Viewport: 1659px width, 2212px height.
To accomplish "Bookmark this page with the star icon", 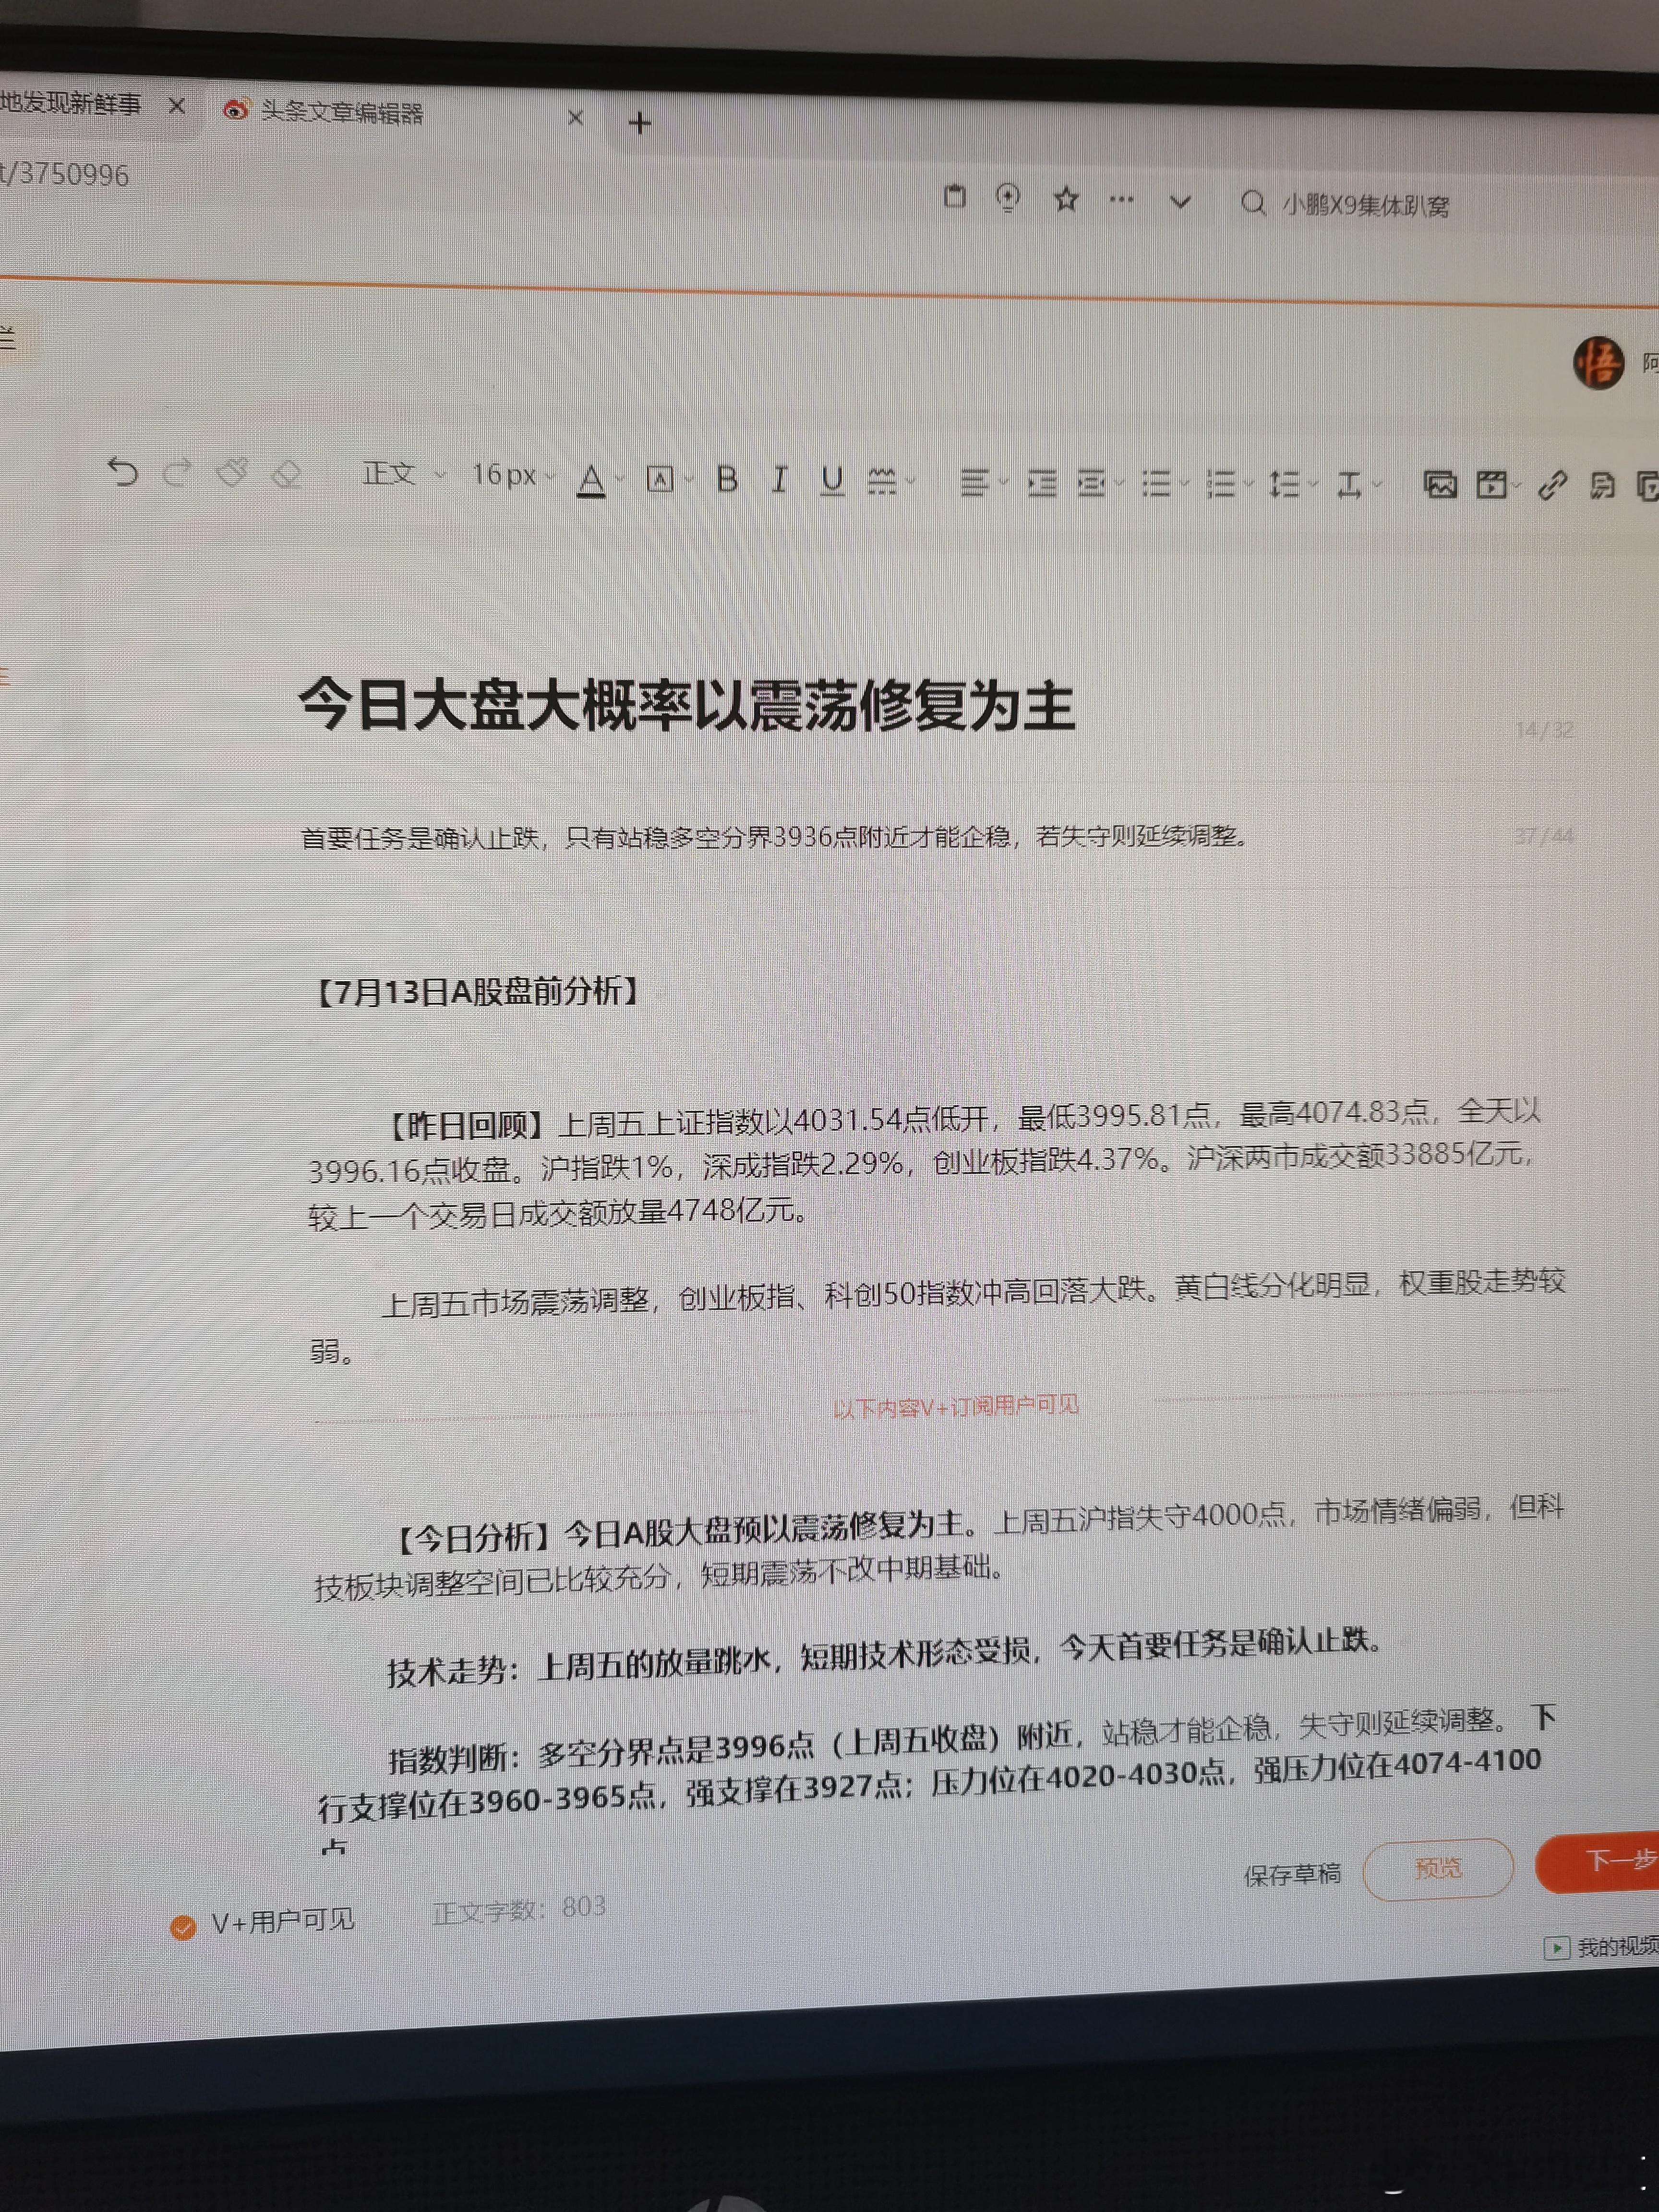I will click(x=1066, y=199).
